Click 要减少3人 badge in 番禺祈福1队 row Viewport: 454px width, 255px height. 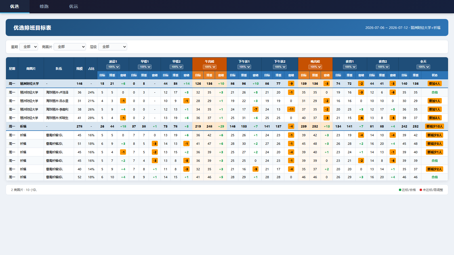click(x=434, y=135)
